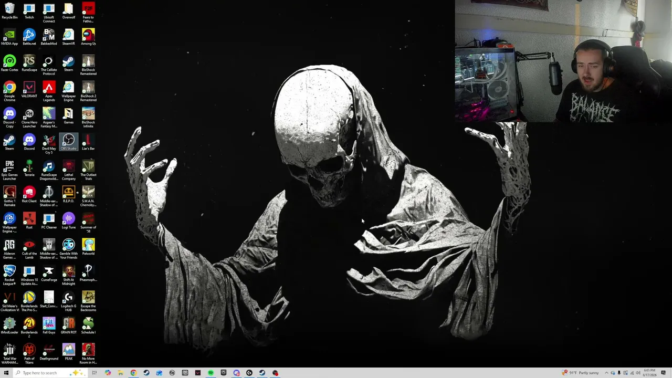Select the BioShock Remastered desktop icon
The height and width of the screenshot is (378, 672).
[x=88, y=66]
